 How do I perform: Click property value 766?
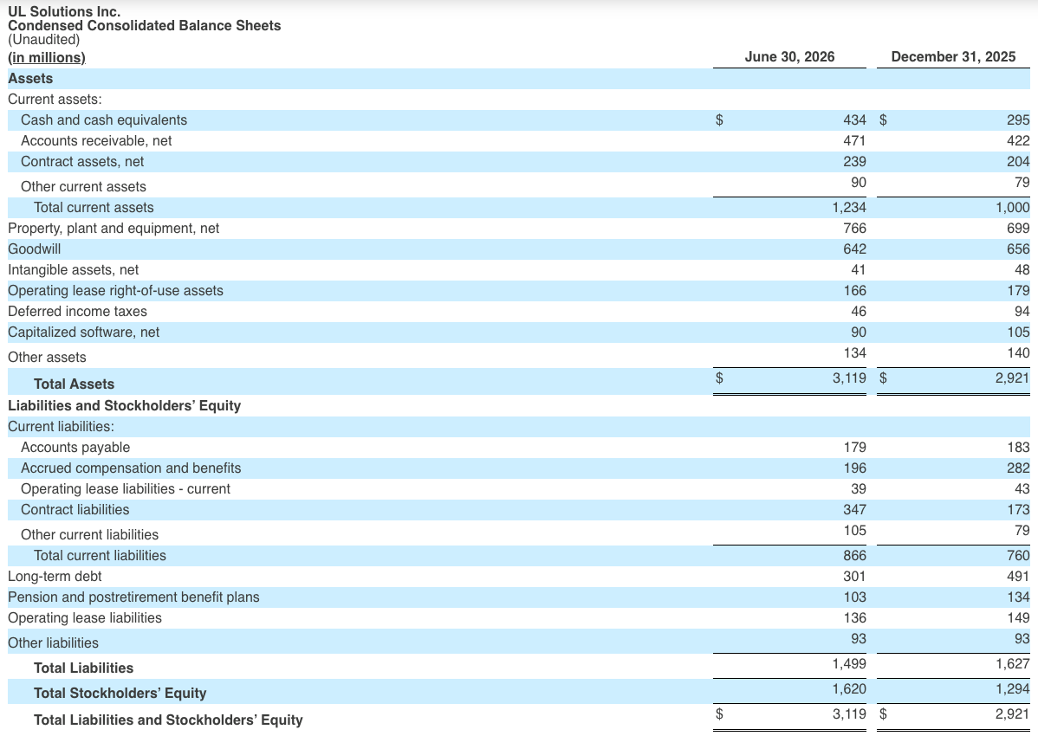pos(854,229)
